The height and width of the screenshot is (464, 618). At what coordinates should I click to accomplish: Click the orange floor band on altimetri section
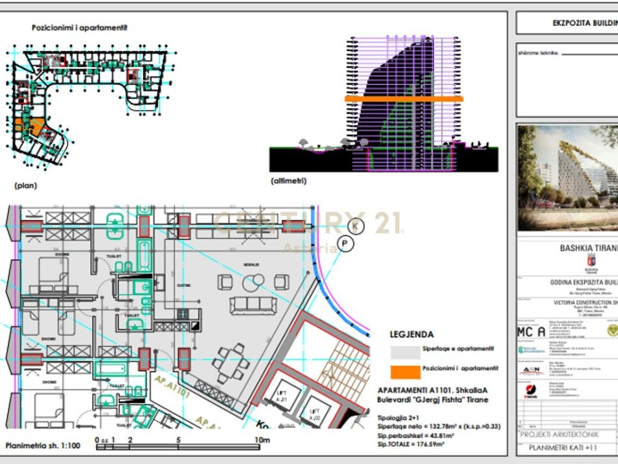click(403, 99)
